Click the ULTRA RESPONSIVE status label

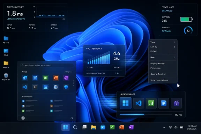pyautogui.click(x=16, y=19)
